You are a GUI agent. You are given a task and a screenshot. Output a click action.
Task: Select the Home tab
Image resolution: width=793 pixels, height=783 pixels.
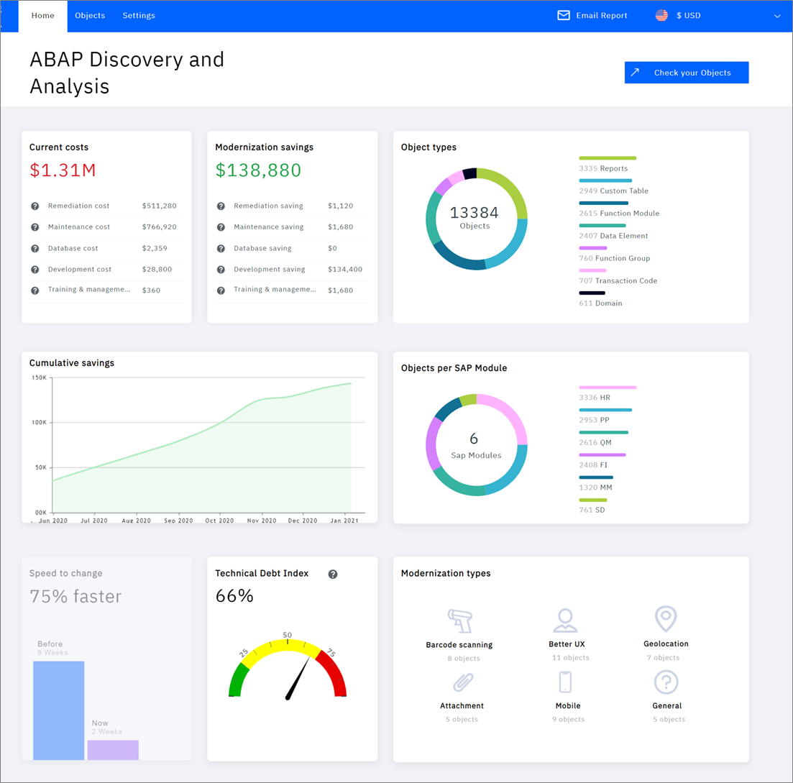pyautogui.click(x=42, y=15)
